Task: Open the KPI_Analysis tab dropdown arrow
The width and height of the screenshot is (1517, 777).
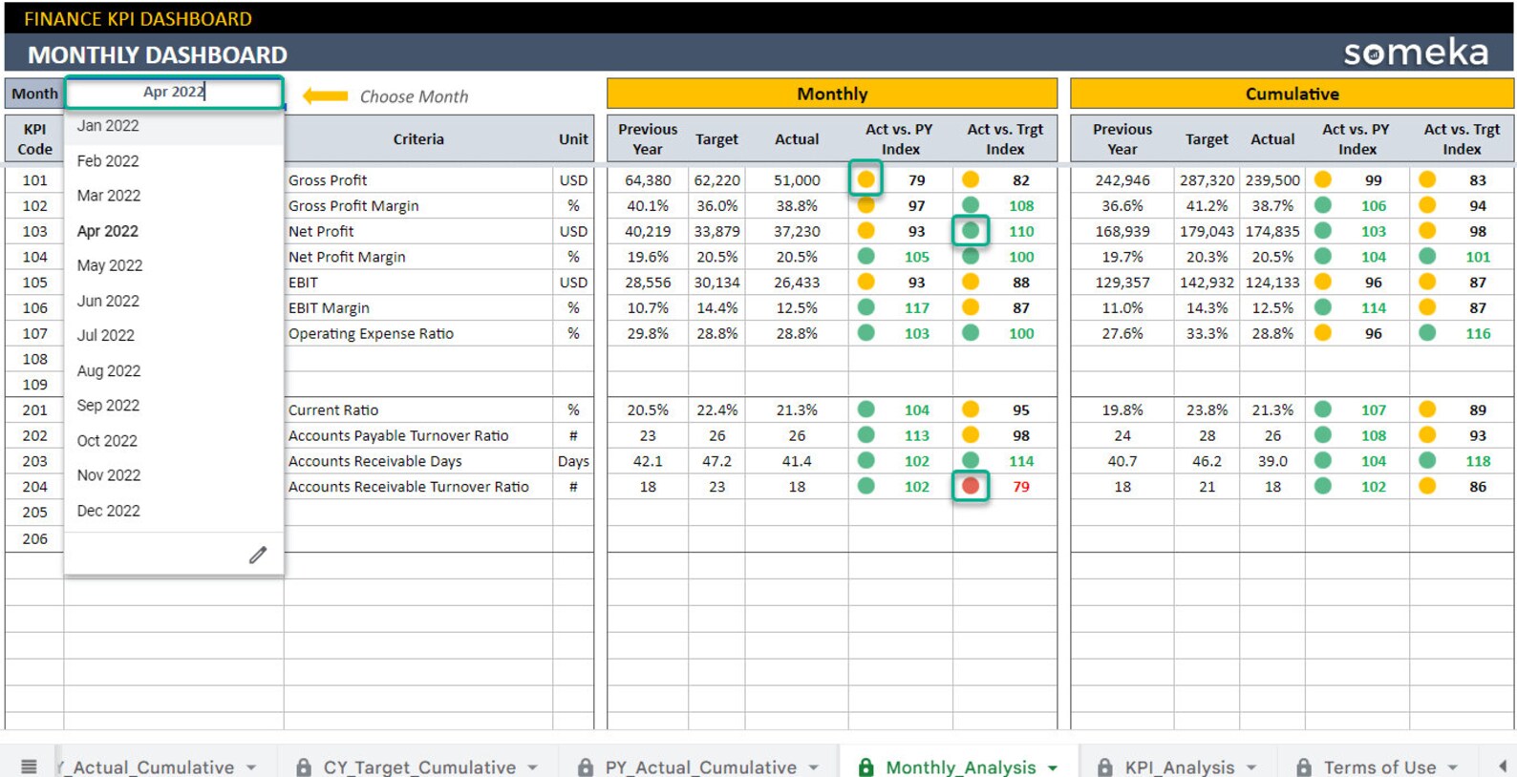Action: click(x=1251, y=767)
